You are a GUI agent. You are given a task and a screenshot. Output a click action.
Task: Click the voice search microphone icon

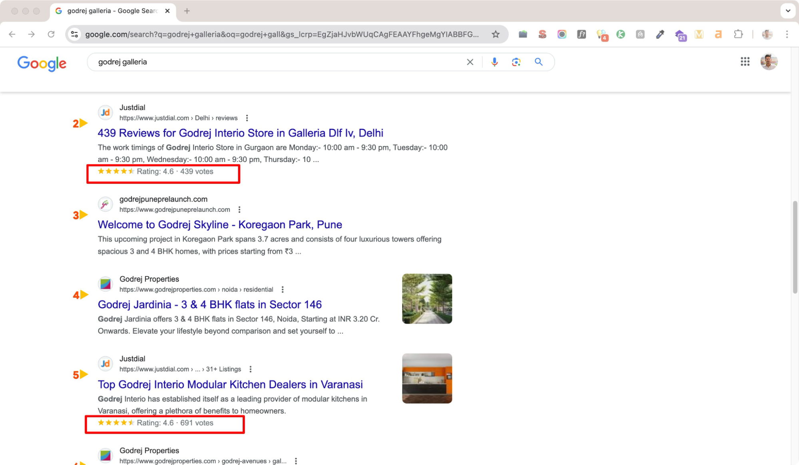(x=495, y=62)
